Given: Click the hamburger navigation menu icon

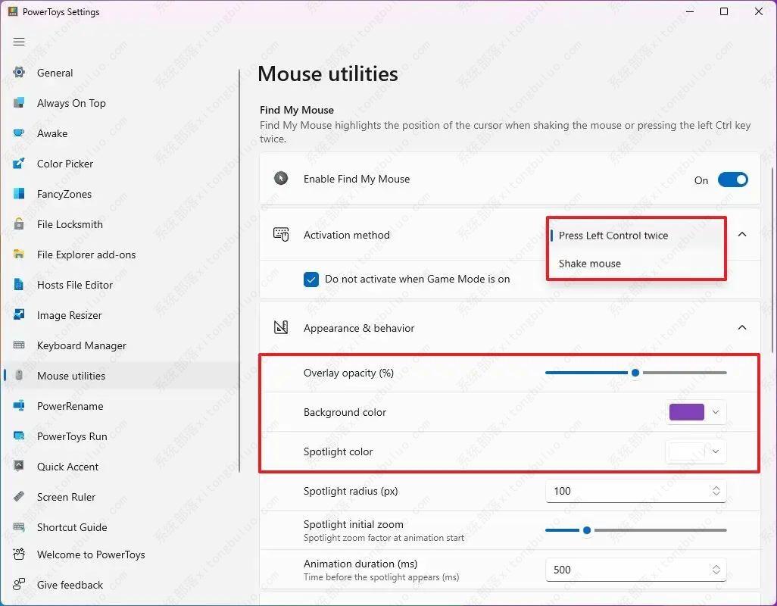Looking at the screenshot, I should (x=19, y=42).
